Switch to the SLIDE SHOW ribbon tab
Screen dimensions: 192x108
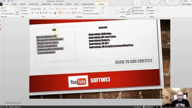(x=58, y=4)
